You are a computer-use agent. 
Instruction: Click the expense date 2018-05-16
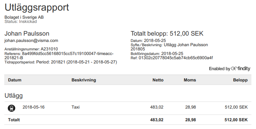34,107
